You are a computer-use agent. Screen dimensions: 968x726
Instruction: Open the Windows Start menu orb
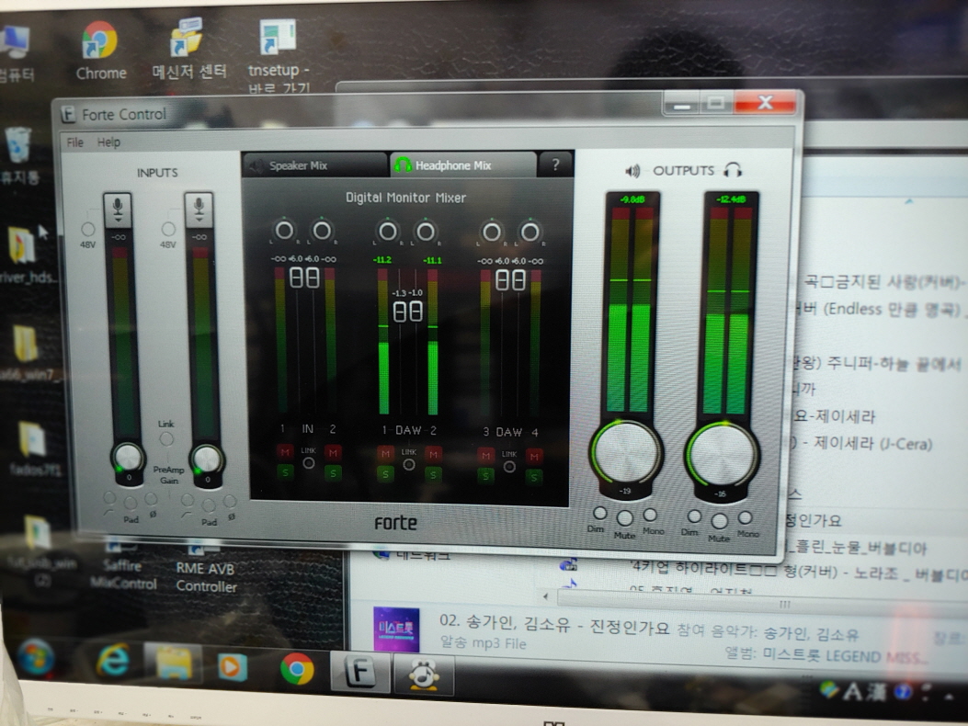tap(35, 658)
